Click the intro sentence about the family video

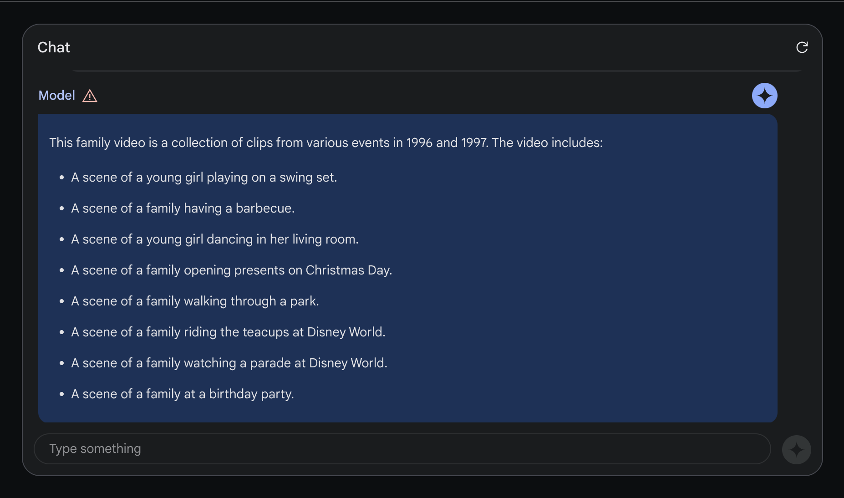click(325, 143)
